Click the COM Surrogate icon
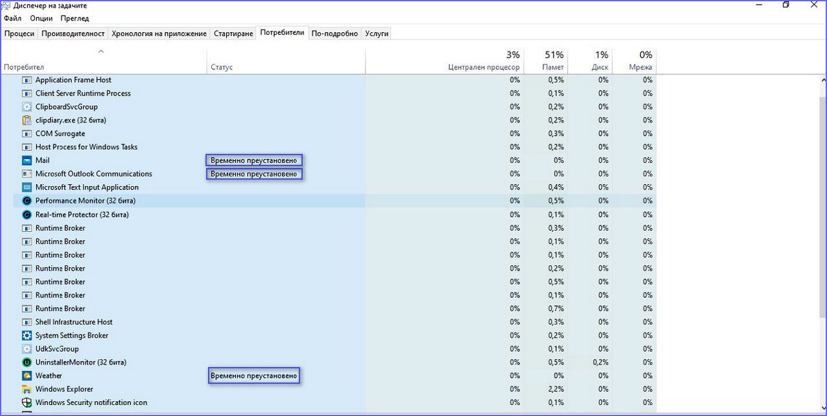The height and width of the screenshot is (416, 827). pyautogui.click(x=26, y=134)
